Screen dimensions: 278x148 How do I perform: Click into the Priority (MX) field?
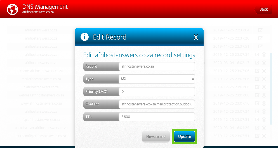[157, 91]
